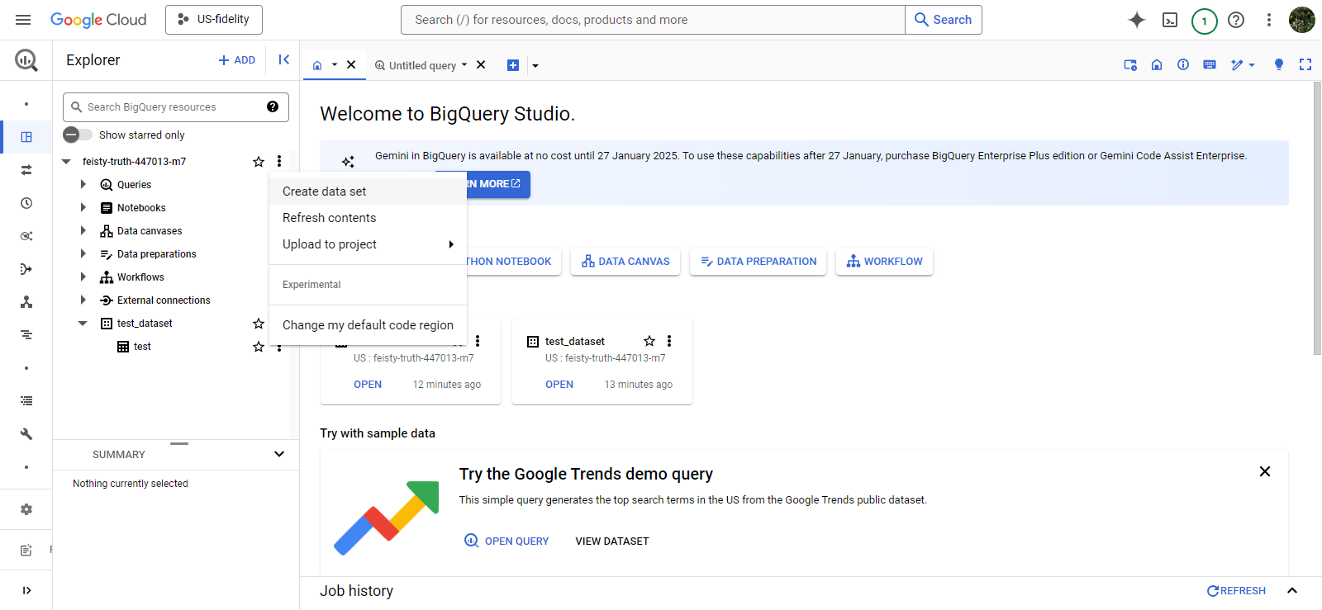Activate Cloud Shell terminal icon

[x=1170, y=20]
